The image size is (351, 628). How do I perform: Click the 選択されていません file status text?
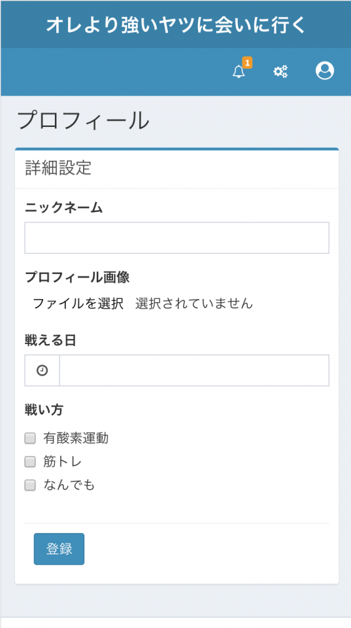pyautogui.click(x=194, y=304)
